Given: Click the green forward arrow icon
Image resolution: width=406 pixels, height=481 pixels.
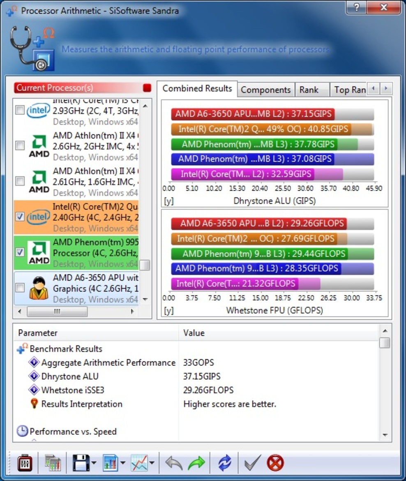Looking at the screenshot, I should pyautogui.click(x=196, y=463).
